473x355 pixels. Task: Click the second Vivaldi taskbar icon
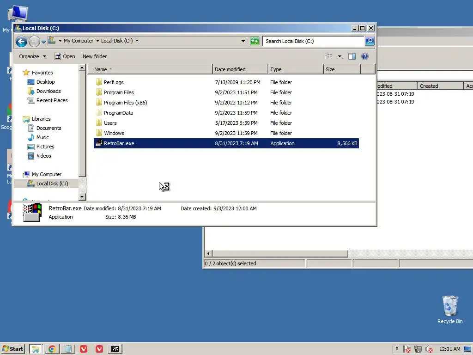pyautogui.click(x=99, y=349)
